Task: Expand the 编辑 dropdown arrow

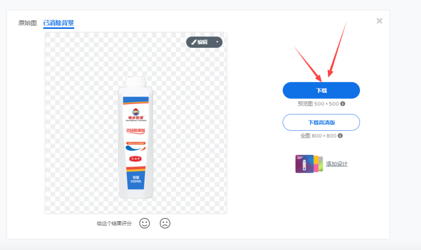Action: 217,42
